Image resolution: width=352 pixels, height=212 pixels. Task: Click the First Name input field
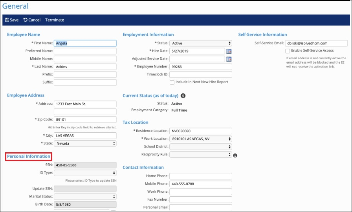pyautogui.click(x=85, y=43)
